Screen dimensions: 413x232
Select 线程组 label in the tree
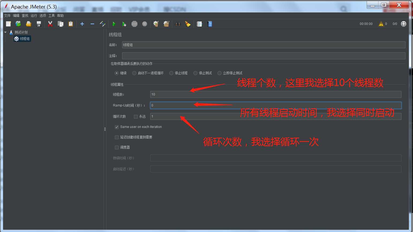pyautogui.click(x=25, y=39)
